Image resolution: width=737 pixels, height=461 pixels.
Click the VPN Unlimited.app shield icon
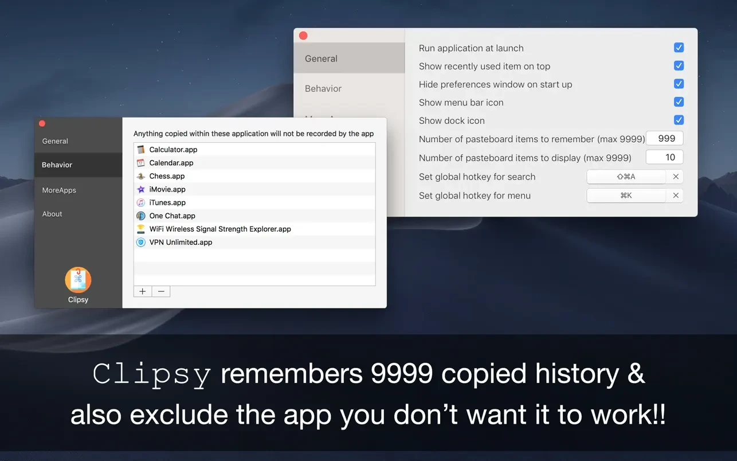[x=141, y=243]
